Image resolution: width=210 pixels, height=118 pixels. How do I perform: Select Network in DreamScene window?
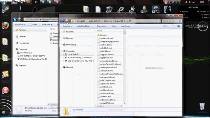tap(21, 66)
